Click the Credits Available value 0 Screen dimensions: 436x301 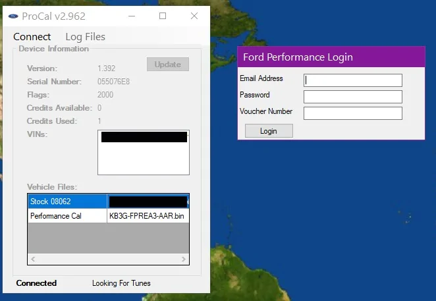(x=99, y=108)
